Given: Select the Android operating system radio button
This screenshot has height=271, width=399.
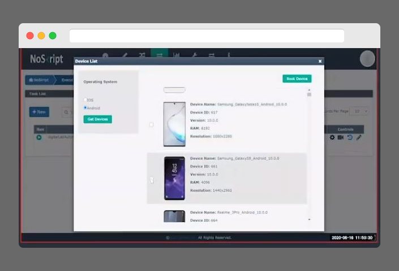Looking at the screenshot, I should click(85, 107).
